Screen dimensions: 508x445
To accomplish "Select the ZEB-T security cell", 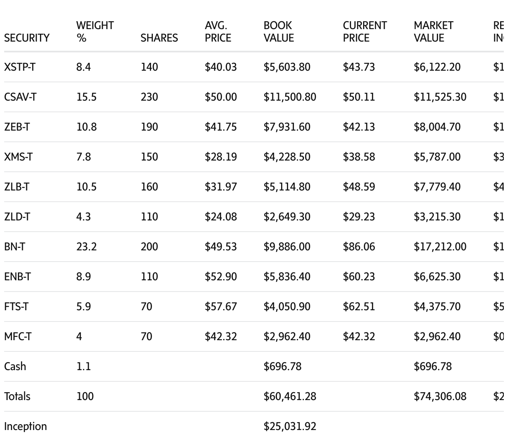I will pos(17,127).
